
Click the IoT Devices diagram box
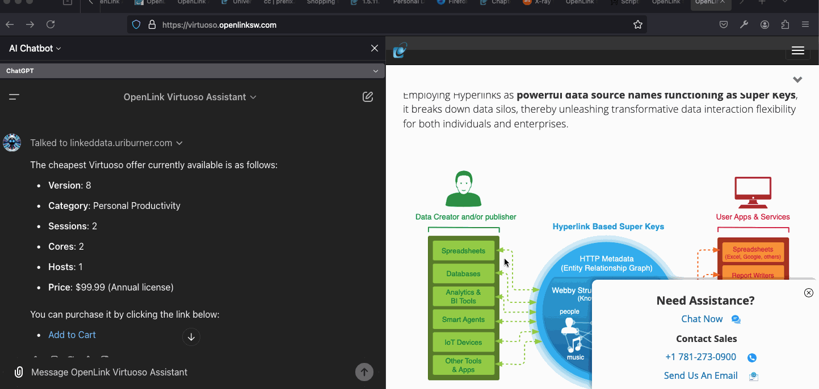point(463,343)
